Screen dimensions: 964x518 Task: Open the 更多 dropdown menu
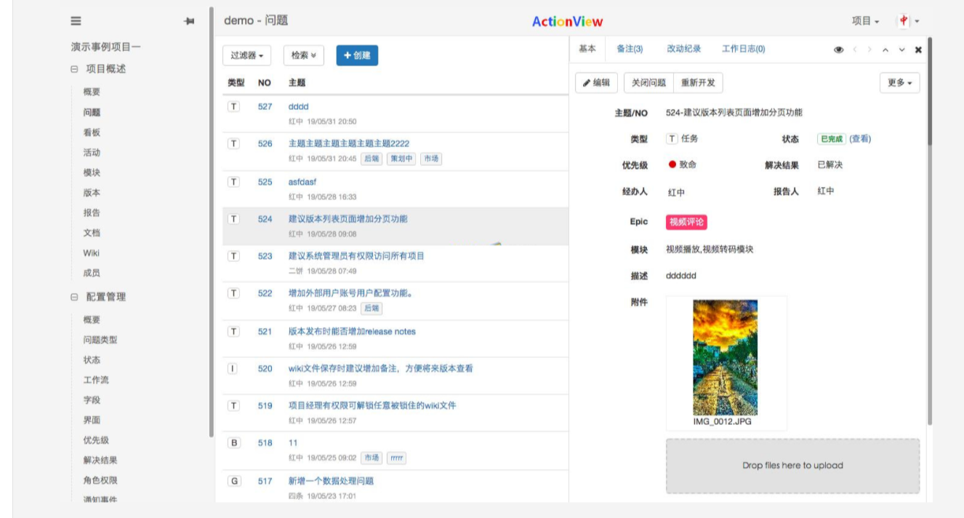899,83
